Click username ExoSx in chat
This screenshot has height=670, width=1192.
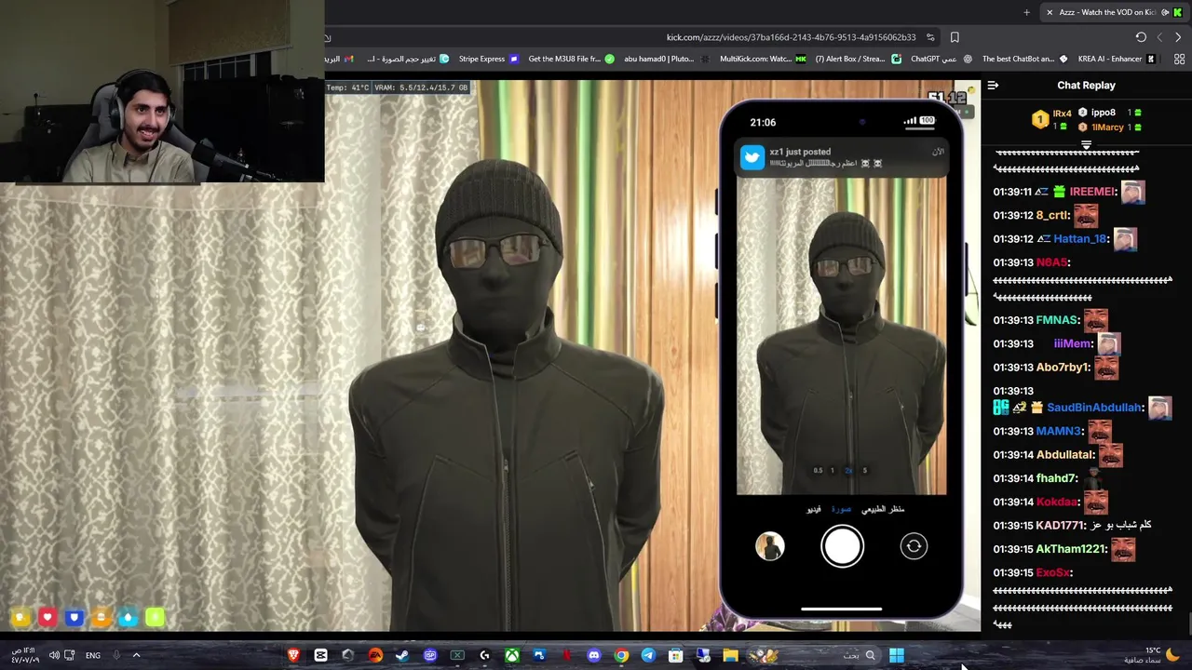(1053, 572)
